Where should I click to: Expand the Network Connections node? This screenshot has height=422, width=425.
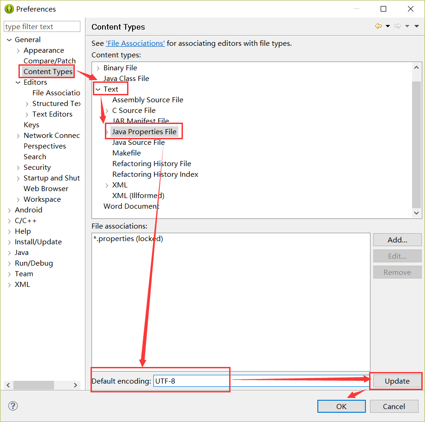(x=18, y=136)
